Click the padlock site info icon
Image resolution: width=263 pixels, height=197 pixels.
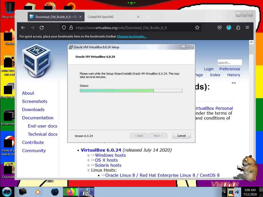click(71, 28)
